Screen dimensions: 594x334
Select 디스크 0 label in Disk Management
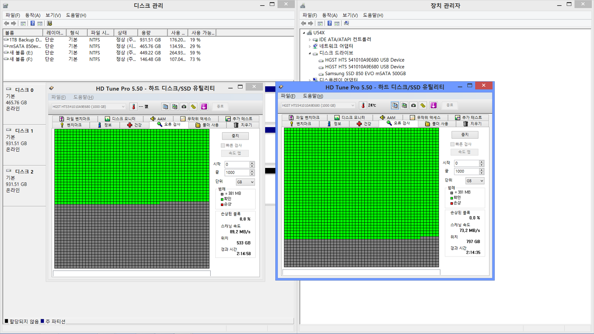[24, 90]
